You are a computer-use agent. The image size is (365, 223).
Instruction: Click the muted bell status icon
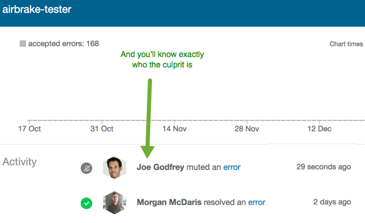pyautogui.click(x=86, y=168)
